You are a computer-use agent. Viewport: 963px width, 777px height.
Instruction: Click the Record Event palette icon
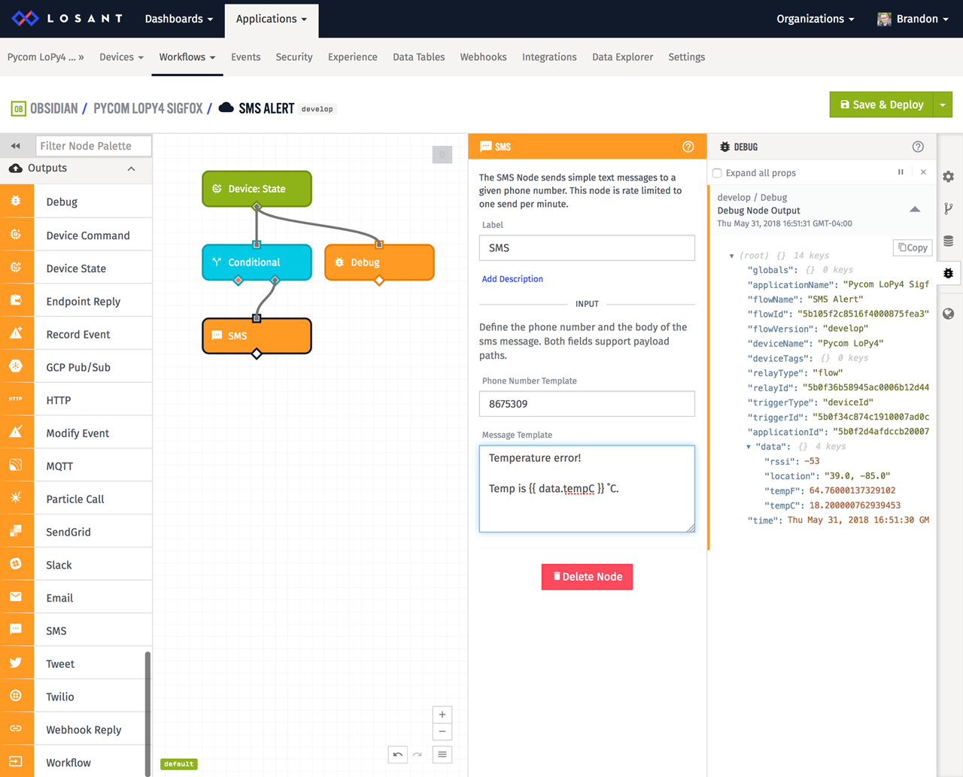point(17,334)
